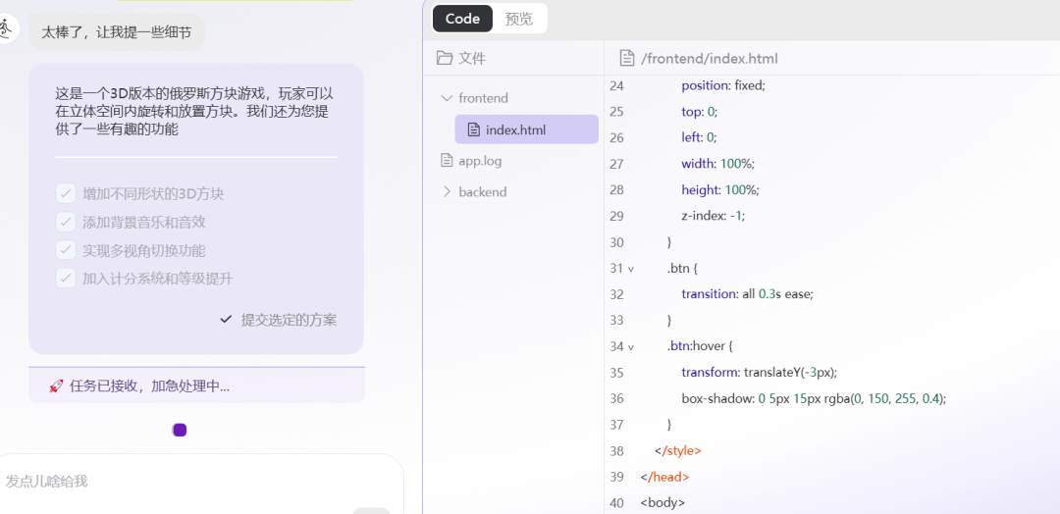
Task: Click the closing </style> tag line
Action: [x=677, y=450]
